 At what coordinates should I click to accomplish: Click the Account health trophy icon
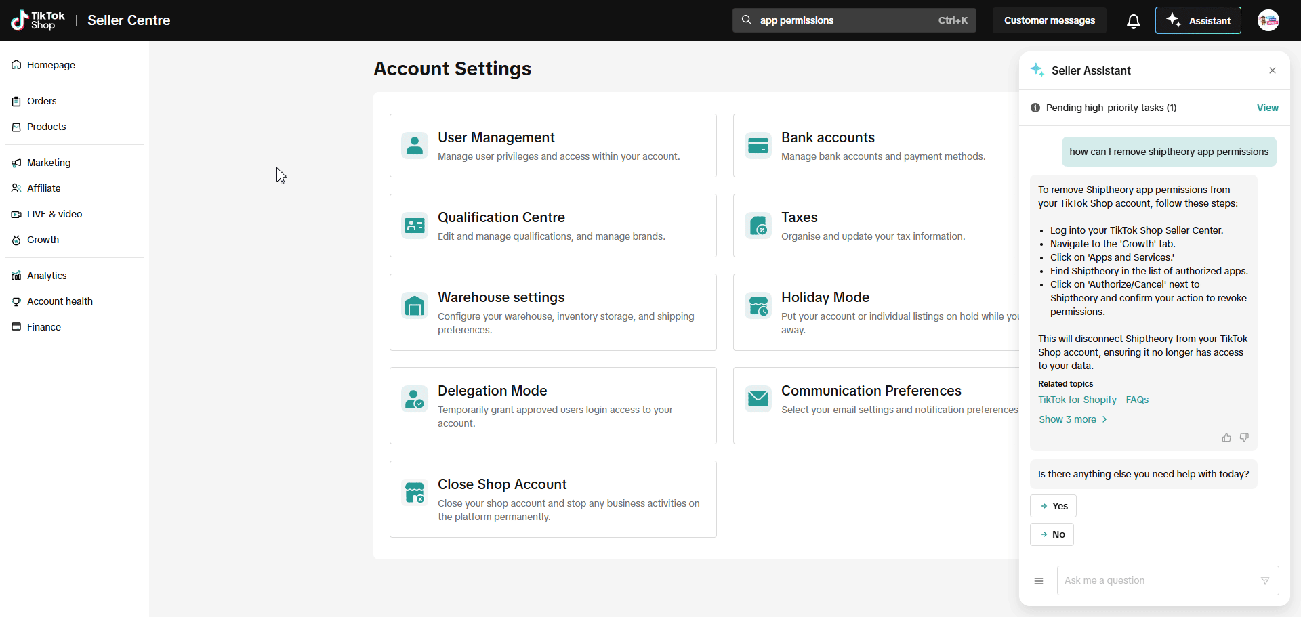(x=16, y=301)
